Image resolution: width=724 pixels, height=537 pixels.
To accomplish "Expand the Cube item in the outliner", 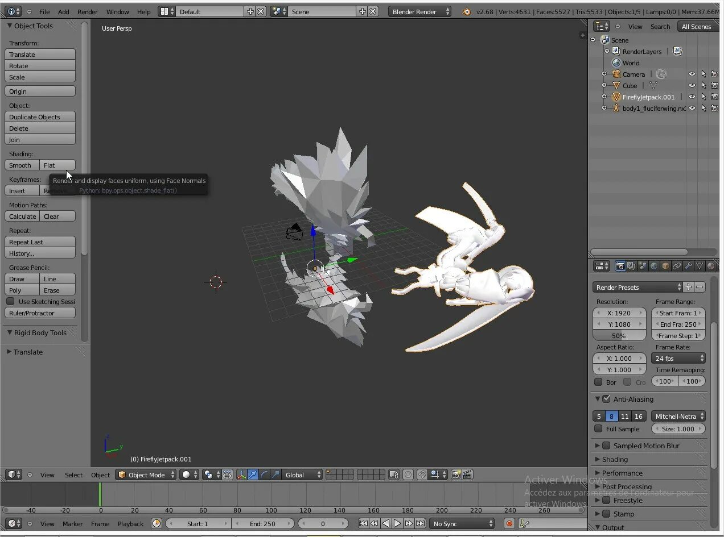I will click(x=604, y=85).
